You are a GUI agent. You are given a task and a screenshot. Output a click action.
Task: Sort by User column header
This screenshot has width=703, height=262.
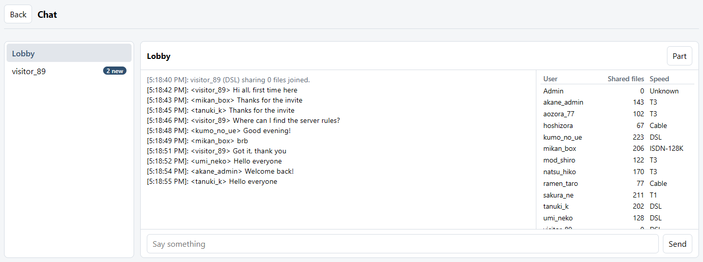click(x=551, y=79)
